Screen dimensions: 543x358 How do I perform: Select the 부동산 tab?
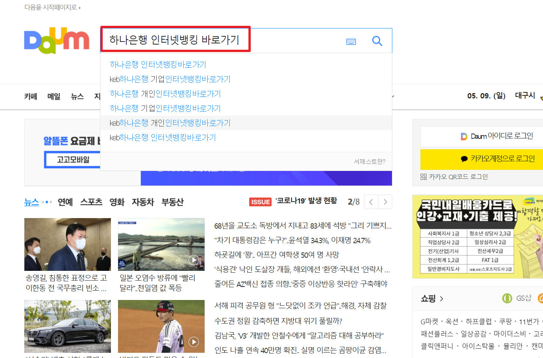[x=172, y=202]
